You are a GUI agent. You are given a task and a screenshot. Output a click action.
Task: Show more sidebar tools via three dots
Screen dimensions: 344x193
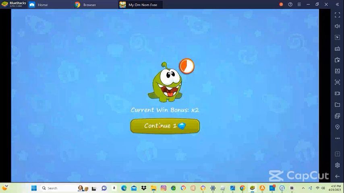pos(338,138)
